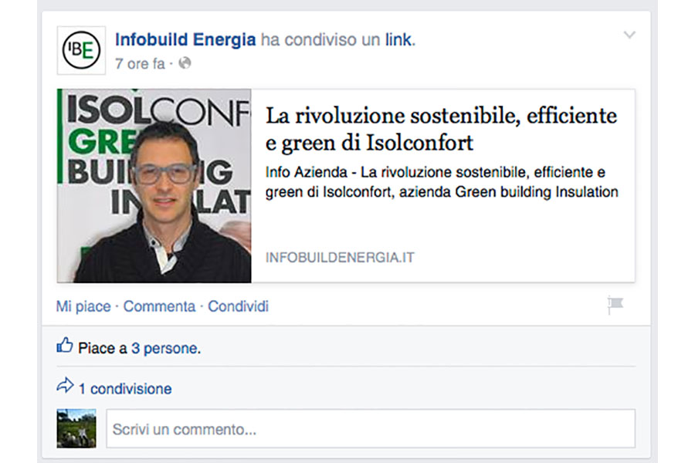Focus the 'Scrivi un commento...' field
Screen dimensions: 695x463
click(371, 429)
